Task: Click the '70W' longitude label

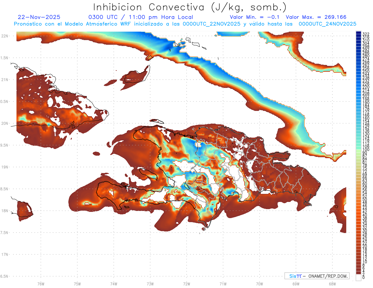Action: [x=259, y=283]
